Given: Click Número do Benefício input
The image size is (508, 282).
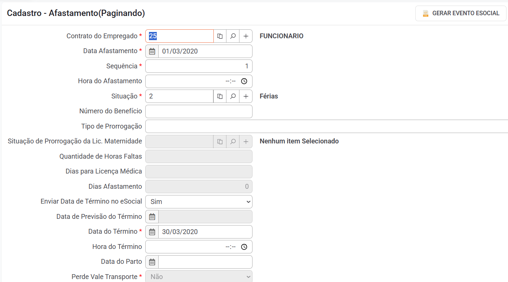Looking at the screenshot, I should coord(199,111).
